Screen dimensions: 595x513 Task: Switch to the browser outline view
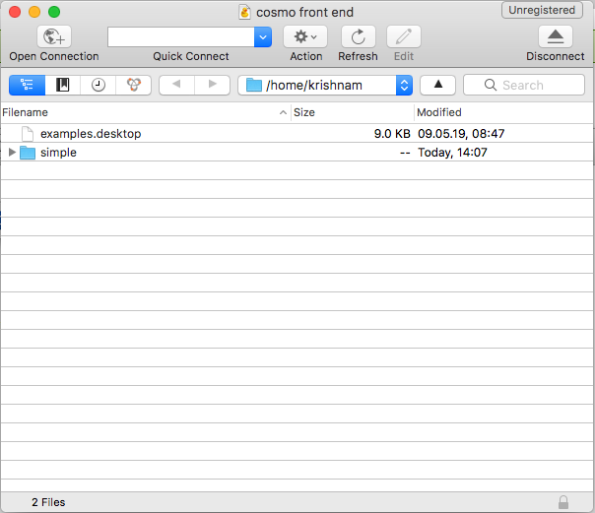pos(27,85)
